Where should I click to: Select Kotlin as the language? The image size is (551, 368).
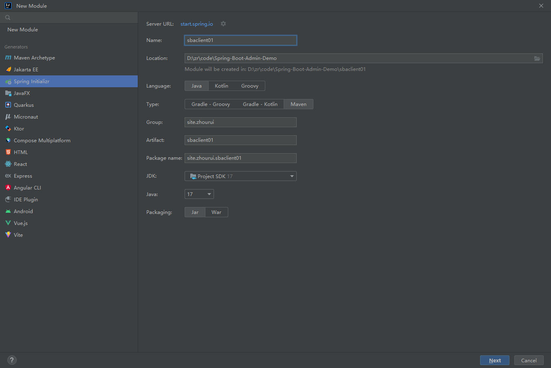pyautogui.click(x=221, y=86)
